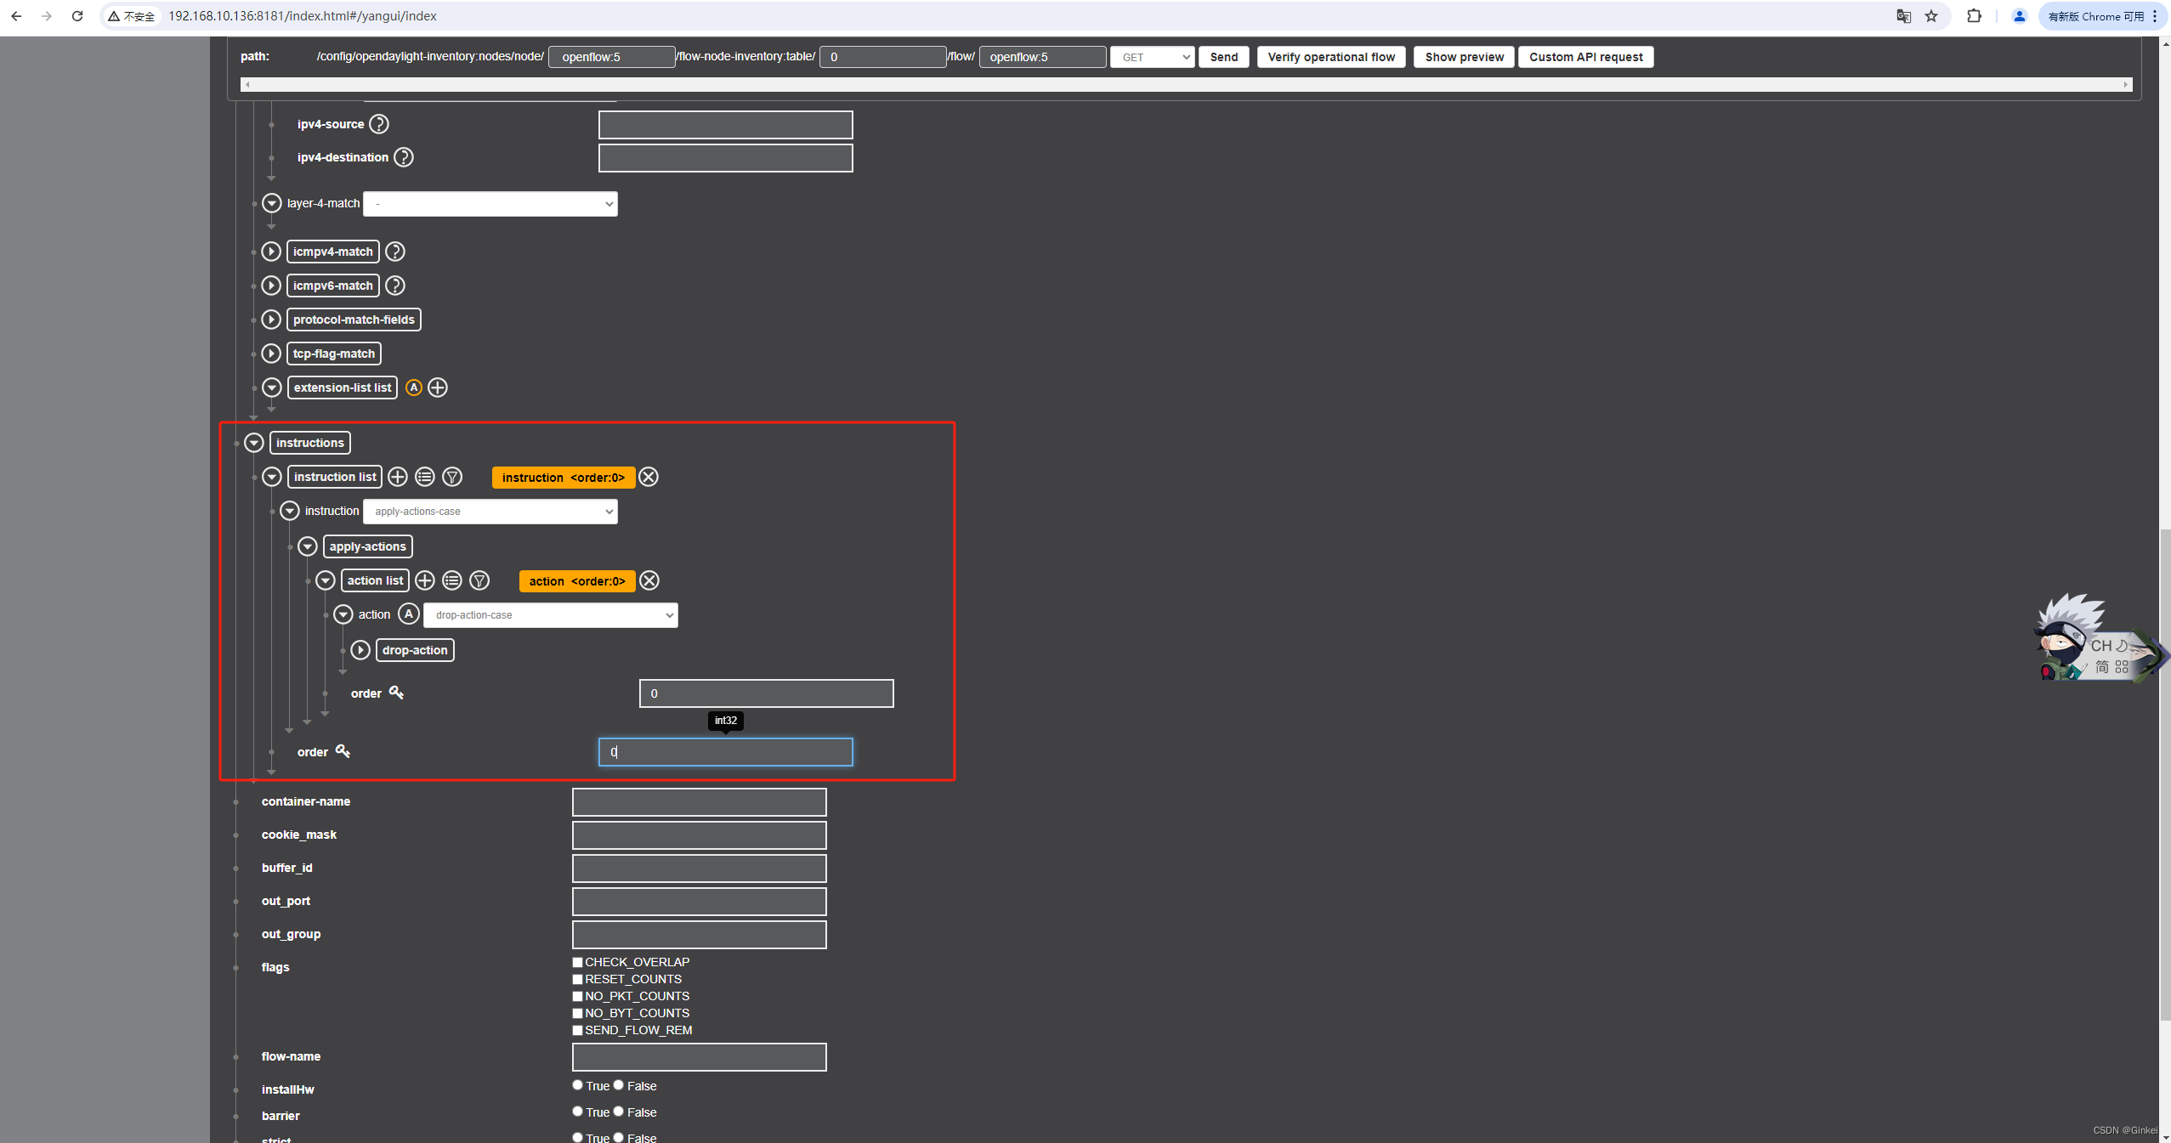The image size is (2171, 1143).
Task: Click the Show preview button
Action: click(x=1464, y=57)
